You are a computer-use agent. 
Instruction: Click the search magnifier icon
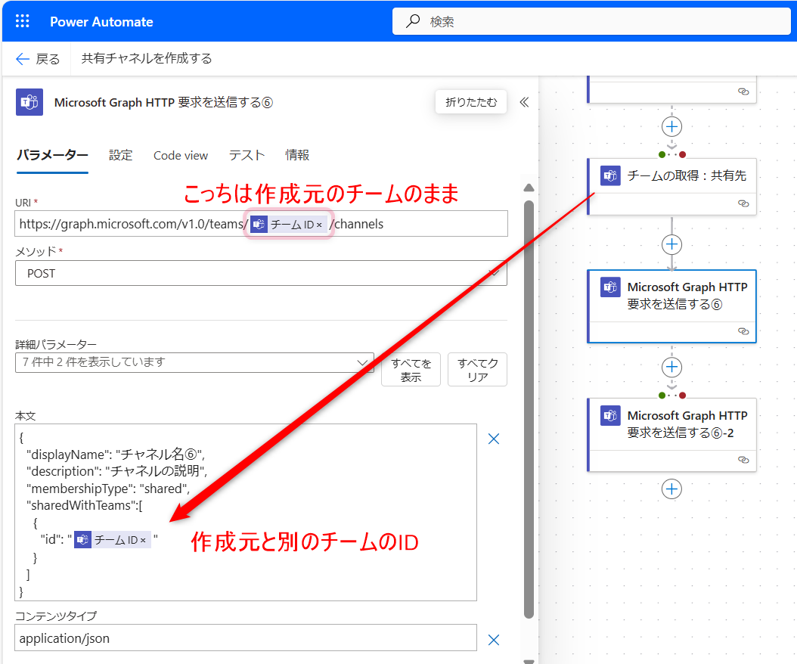click(x=413, y=21)
